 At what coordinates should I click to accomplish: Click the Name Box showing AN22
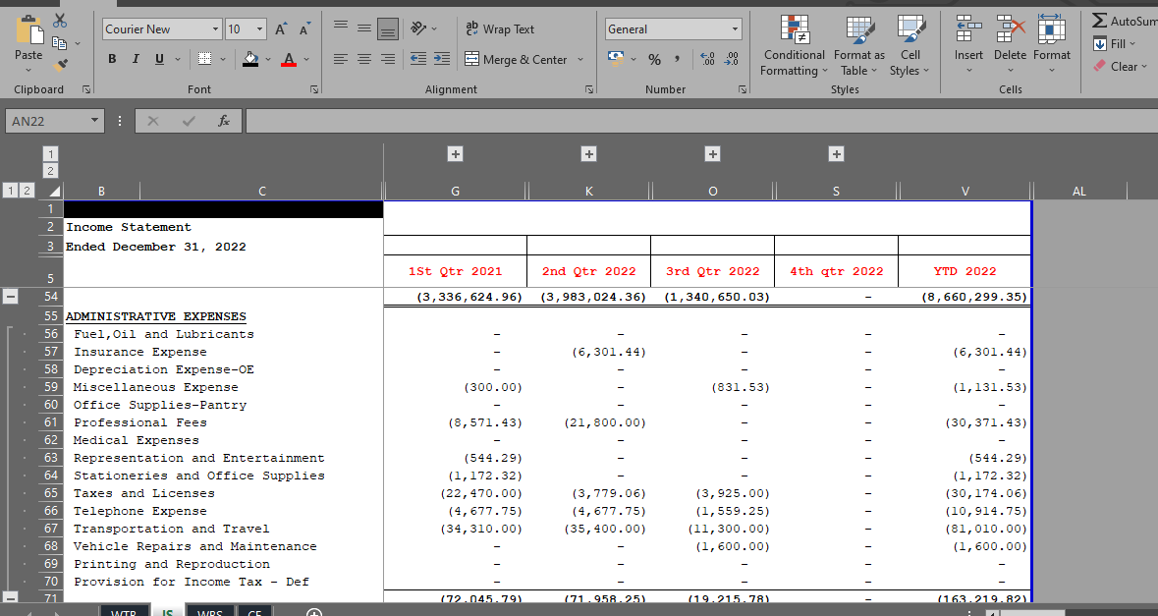coord(47,121)
